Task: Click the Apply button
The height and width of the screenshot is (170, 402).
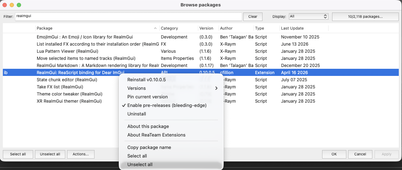Action: tap(386, 154)
